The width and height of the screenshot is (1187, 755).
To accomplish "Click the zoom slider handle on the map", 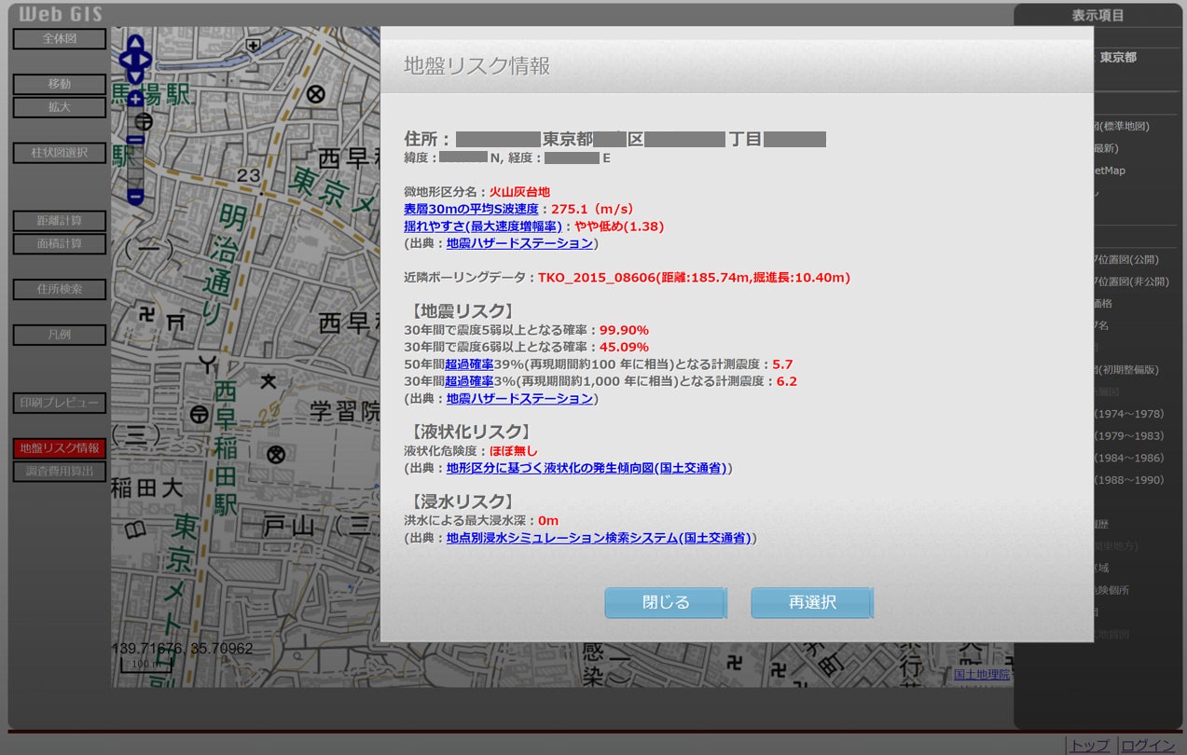I will coord(136,140).
